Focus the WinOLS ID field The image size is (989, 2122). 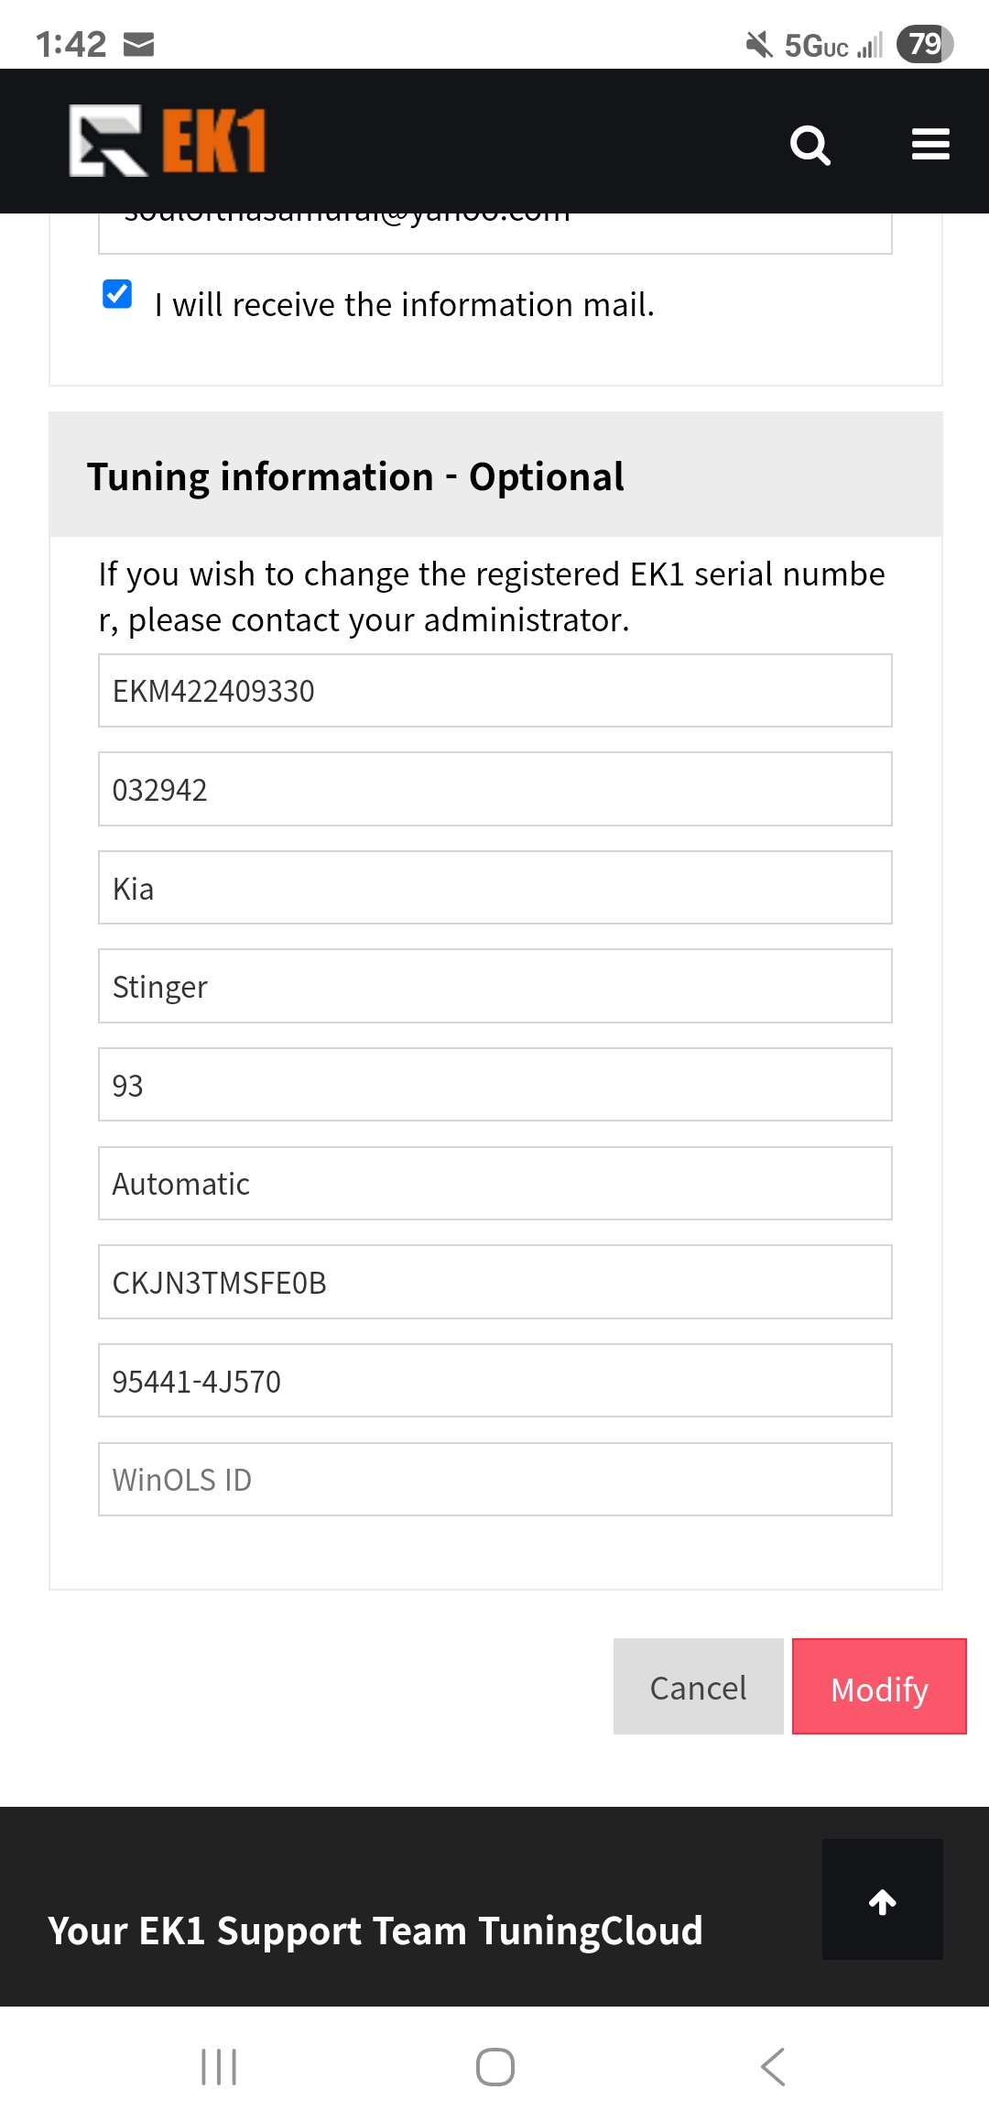click(x=495, y=1479)
